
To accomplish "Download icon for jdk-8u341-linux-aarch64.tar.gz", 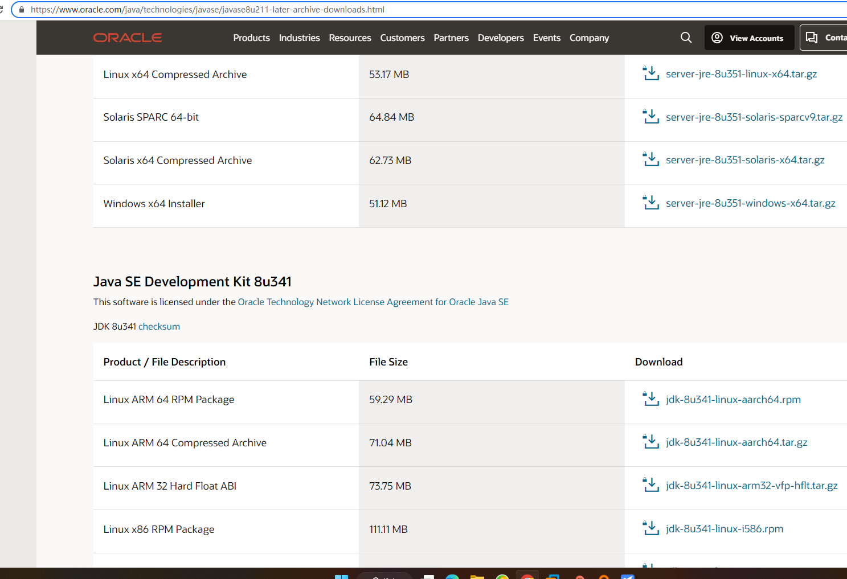I will pyautogui.click(x=651, y=442).
